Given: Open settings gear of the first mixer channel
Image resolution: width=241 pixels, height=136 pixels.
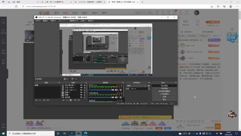Looking at the screenshot, I should point(121,90).
